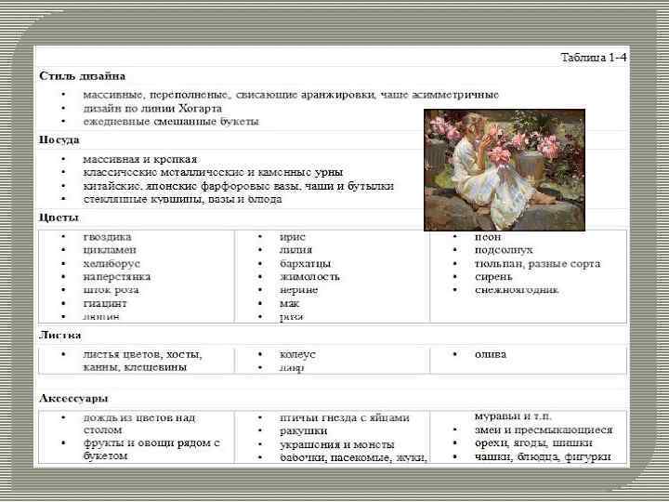The height and width of the screenshot is (502, 669).
Task: Click the entry 'чашки, блюдца, фигурки'
Action: (x=543, y=456)
